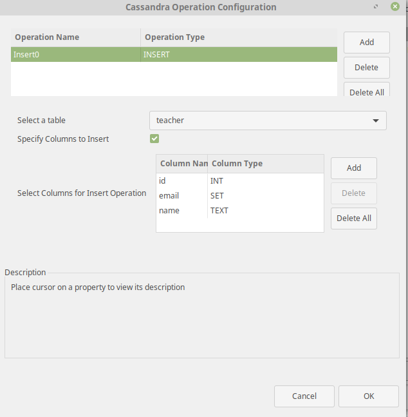
Task: Close the Cassandra Operation Configuration dialog
Action: coord(395,6)
